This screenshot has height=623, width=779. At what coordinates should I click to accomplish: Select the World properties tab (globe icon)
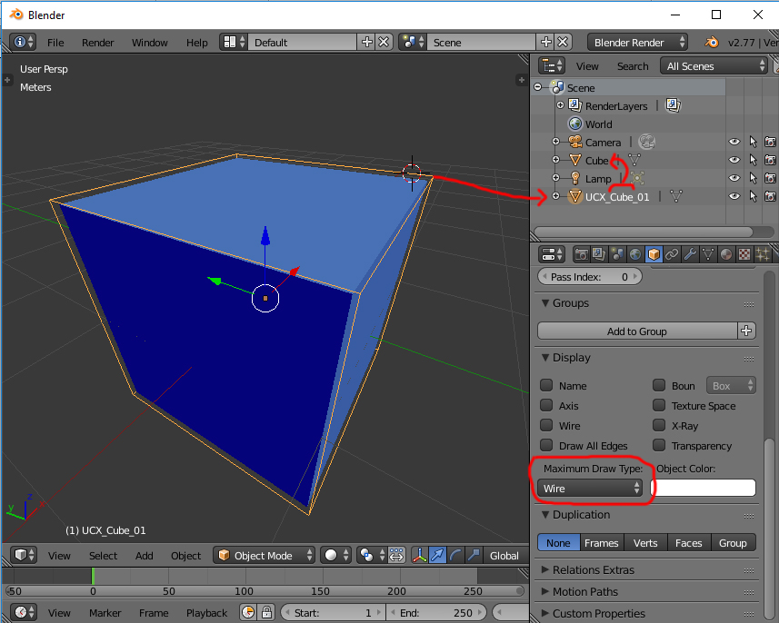(634, 254)
